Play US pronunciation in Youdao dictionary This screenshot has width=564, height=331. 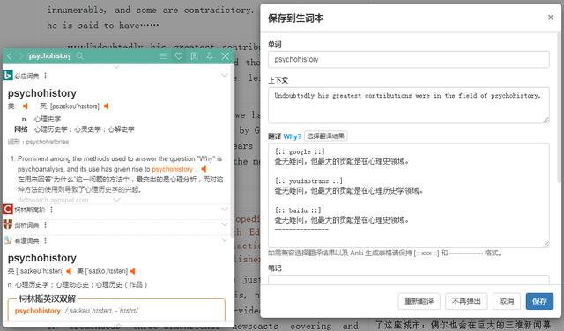point(133,271)
